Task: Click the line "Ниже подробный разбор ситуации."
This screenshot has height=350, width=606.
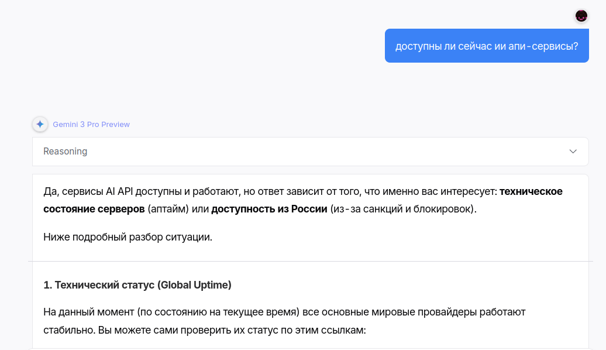Action: point(128,237)
